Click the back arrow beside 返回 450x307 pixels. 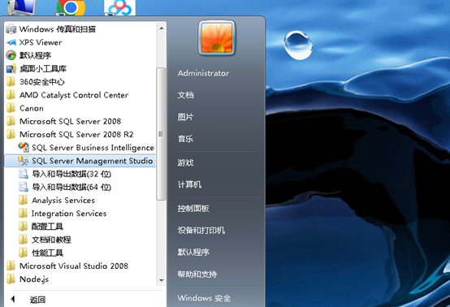[13, 299]
